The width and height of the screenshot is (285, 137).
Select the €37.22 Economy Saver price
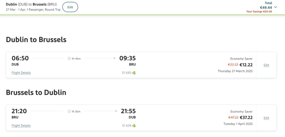[246, 118]
